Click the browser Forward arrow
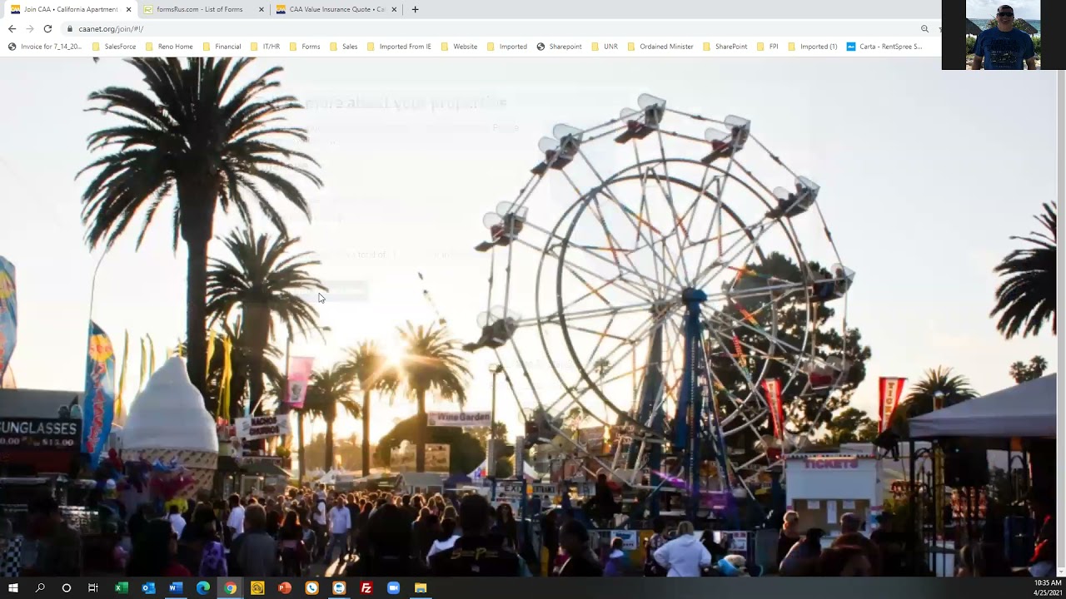The width and height of the screenshot is (1066, 599). point(30,28)
